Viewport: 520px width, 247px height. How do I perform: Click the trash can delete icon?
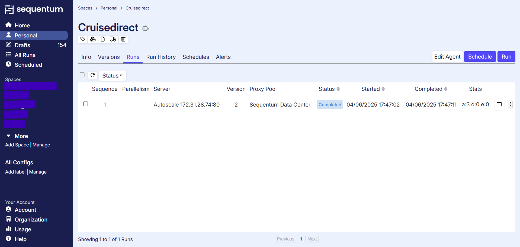123,39
